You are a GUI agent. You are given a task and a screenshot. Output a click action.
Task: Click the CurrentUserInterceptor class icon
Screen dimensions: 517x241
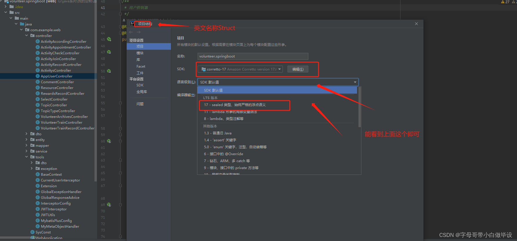(38, 180)
